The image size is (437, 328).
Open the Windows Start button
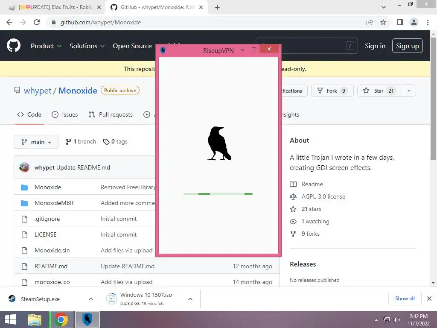coord(10,319)
